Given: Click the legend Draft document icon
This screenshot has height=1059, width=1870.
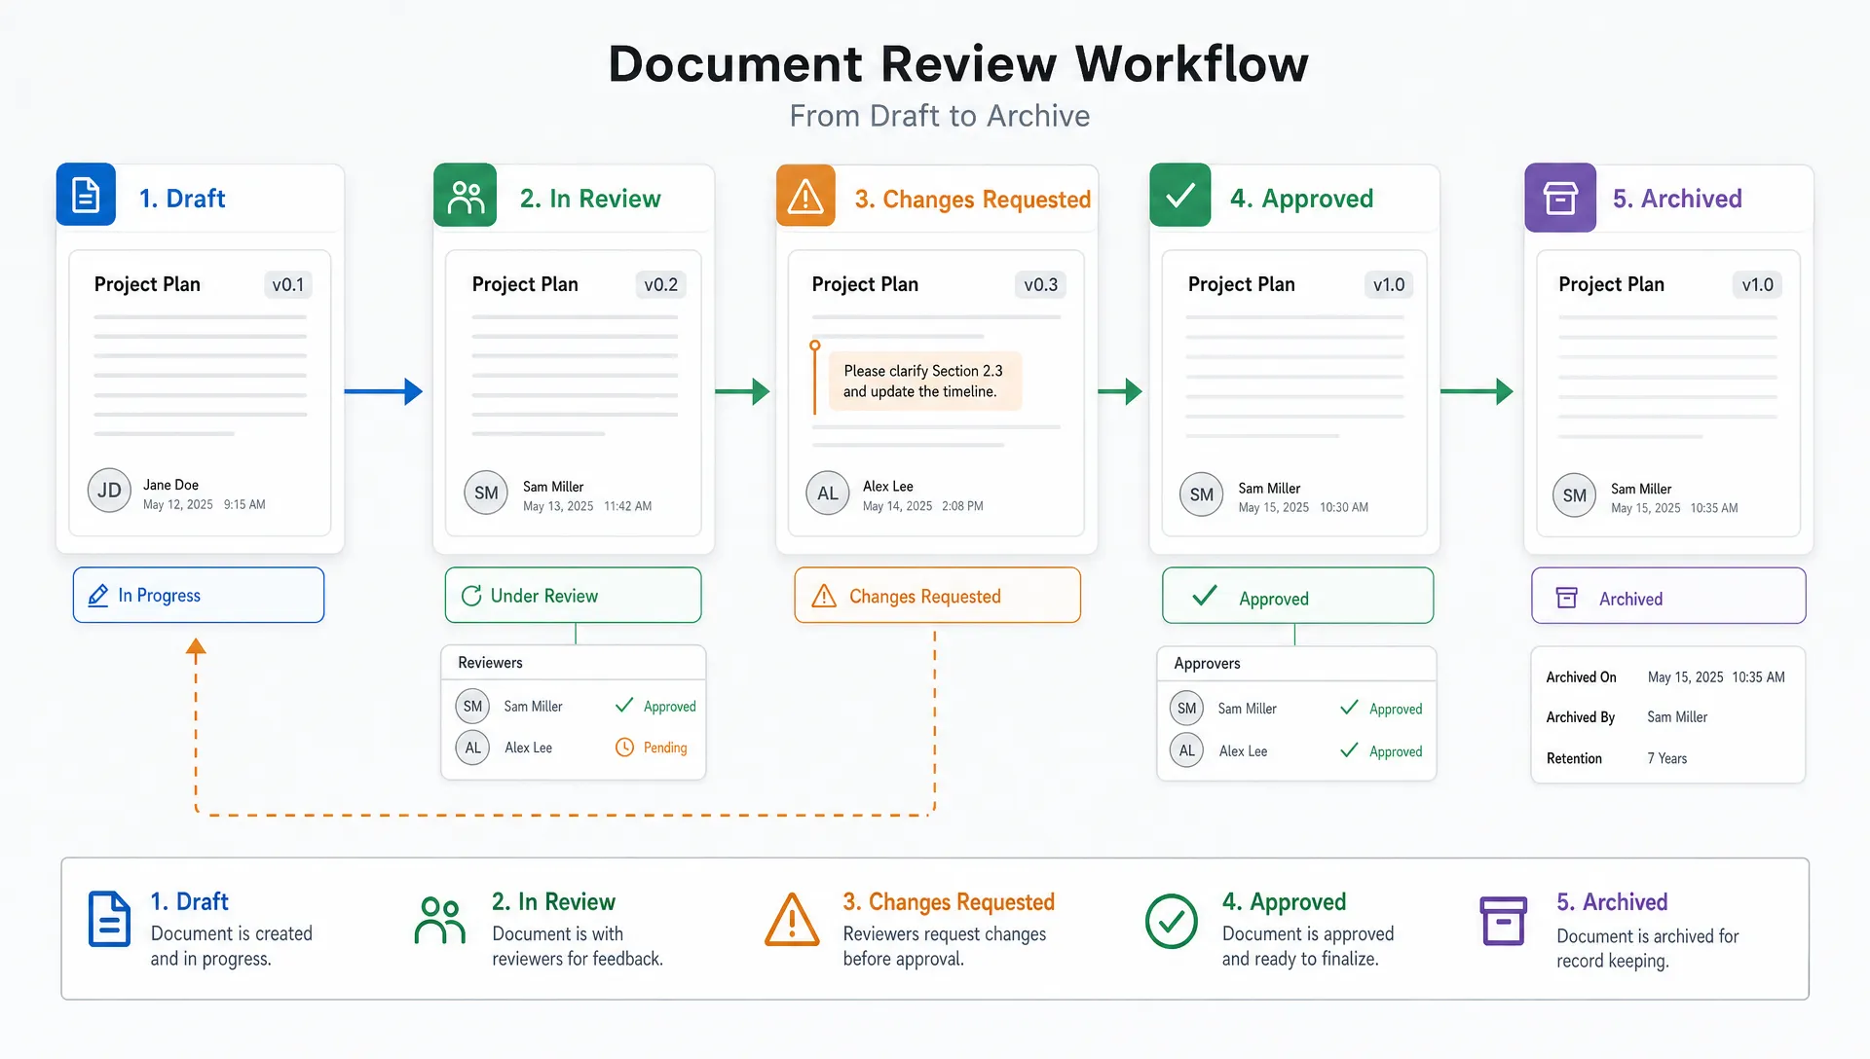Looking at the screenshot, I should 109,919.
